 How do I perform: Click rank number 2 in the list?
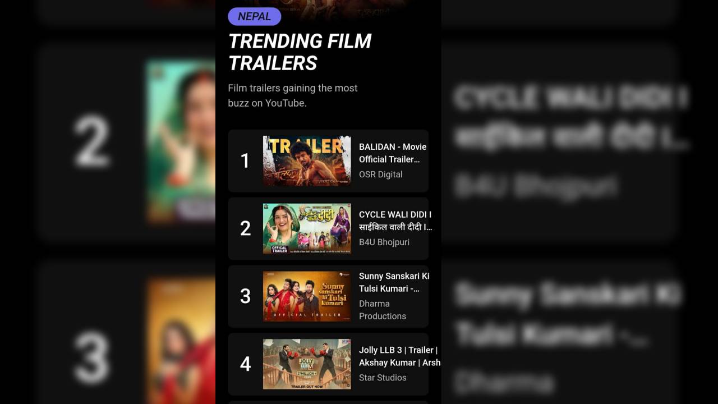(245, 228)
